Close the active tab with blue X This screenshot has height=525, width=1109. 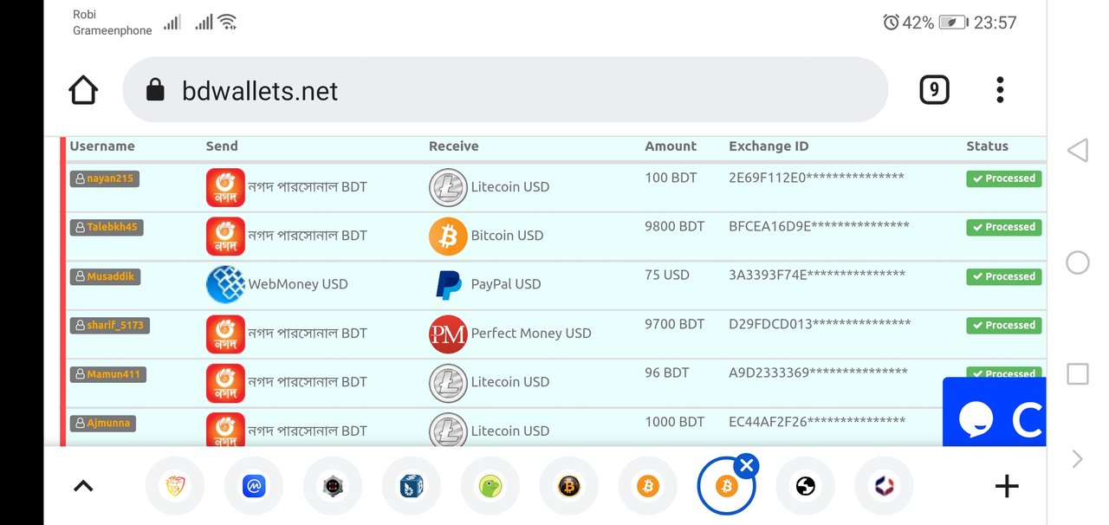click(747, 466)
